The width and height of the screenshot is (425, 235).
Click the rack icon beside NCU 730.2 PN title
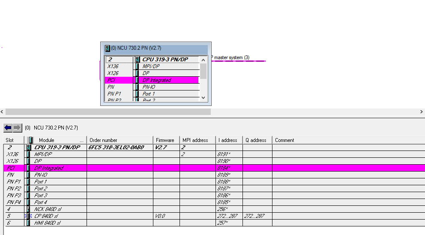coord(108,48)
